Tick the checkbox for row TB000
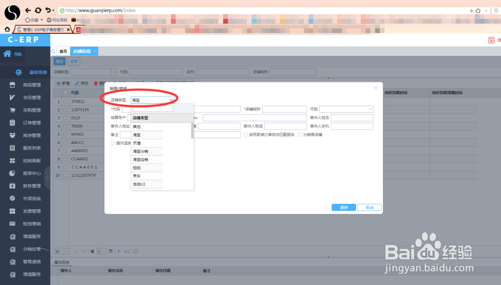Viewport: 501px width, 285px height. 65,126
